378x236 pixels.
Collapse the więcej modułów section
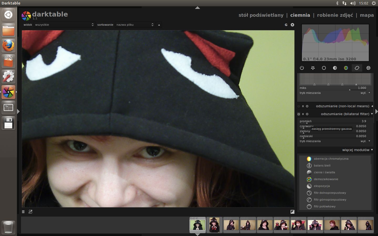pyautogui.click(x=357, y=150)
